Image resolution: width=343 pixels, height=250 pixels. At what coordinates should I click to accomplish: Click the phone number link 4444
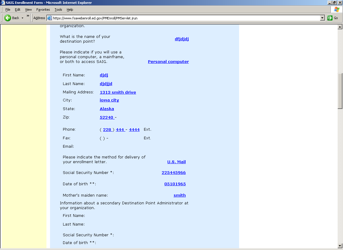point(134,130)
